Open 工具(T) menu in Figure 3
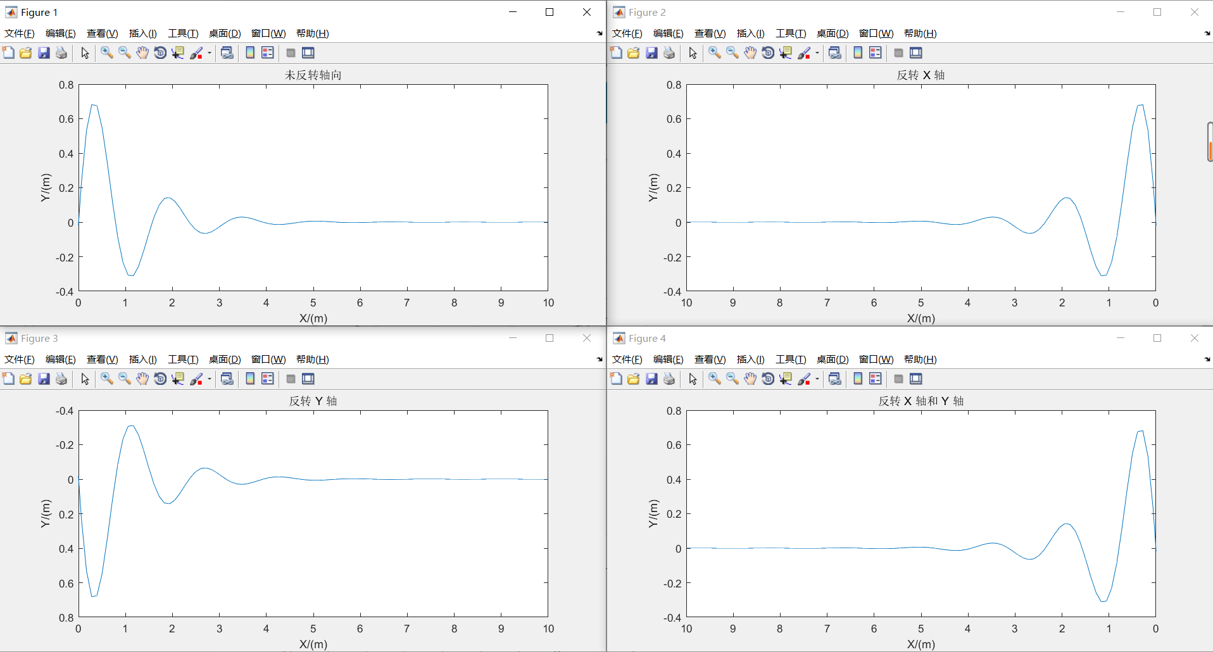 point(183,360)
